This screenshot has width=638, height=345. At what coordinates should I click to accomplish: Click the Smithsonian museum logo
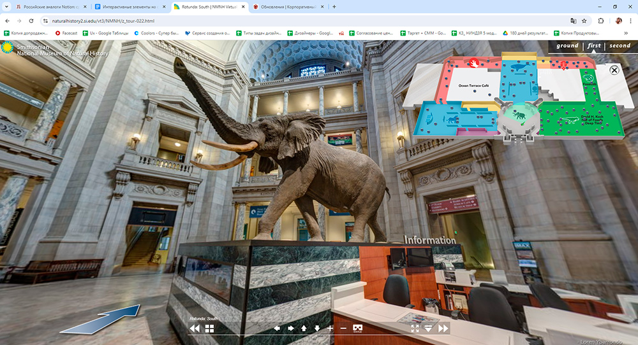coord(8,47)
